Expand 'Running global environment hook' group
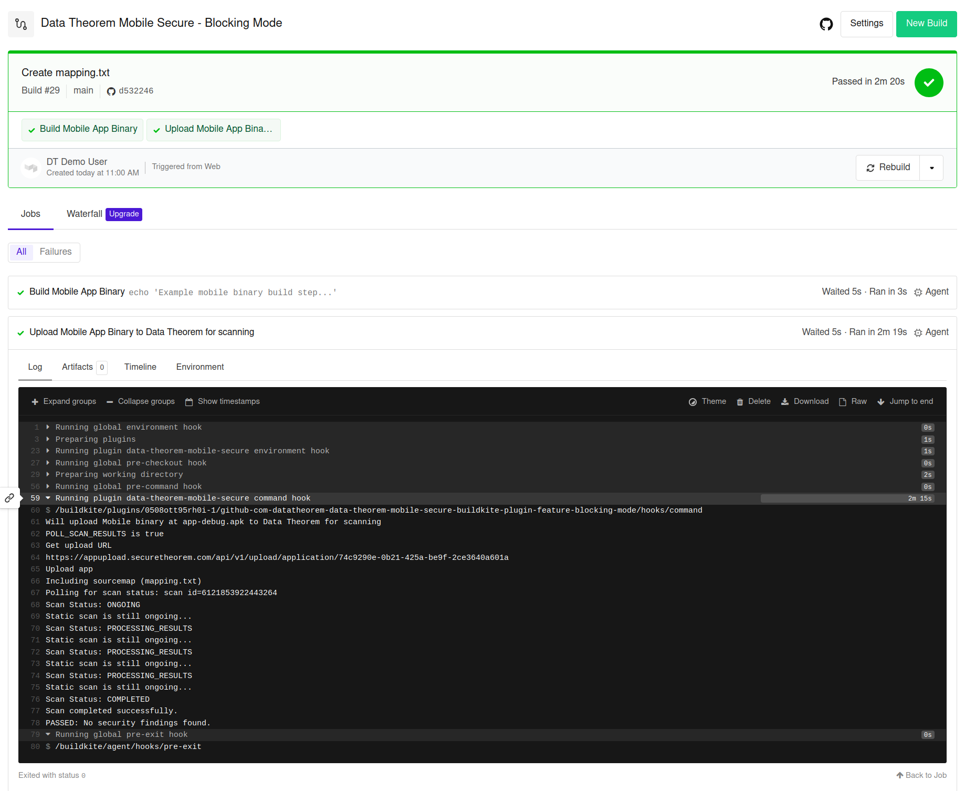This screenshot has width=965, height=791. (x=48, y=427)
